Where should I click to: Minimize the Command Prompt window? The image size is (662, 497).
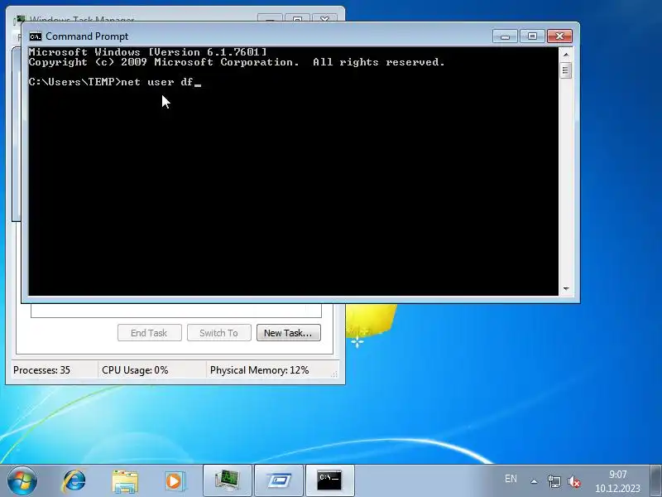(x=506, y=36)
